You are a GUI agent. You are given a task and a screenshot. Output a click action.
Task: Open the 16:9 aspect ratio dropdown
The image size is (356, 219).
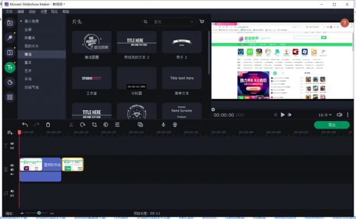click(325, 115)
